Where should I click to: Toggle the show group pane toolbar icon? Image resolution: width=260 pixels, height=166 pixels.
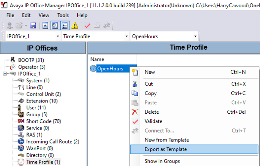click(x=65, y=26)
